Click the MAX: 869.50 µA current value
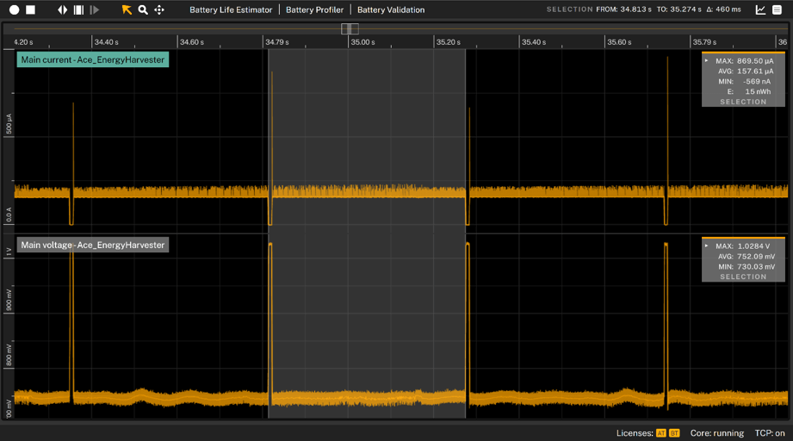793x441 pixels. pos(745,60)
